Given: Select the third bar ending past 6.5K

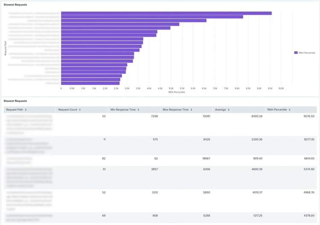Looking at the screenshot, I should pos(134,20).
